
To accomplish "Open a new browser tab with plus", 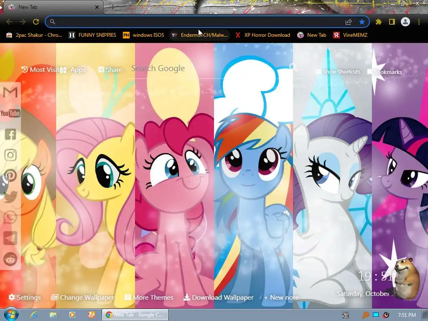I will [x=112, y=7].
